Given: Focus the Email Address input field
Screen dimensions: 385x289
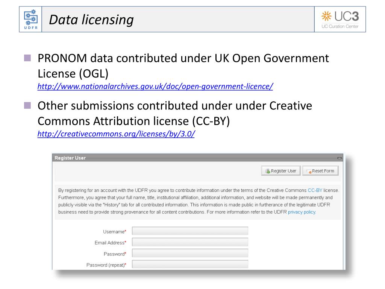Looking at the screenshot, I should 190,242.
